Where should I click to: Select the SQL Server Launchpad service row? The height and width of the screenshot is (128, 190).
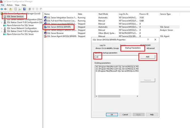click(x=111, y=24)
